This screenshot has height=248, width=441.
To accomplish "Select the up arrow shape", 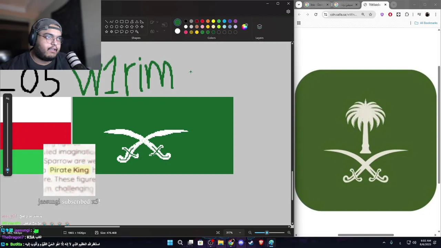I will click(x=132, y=27).
